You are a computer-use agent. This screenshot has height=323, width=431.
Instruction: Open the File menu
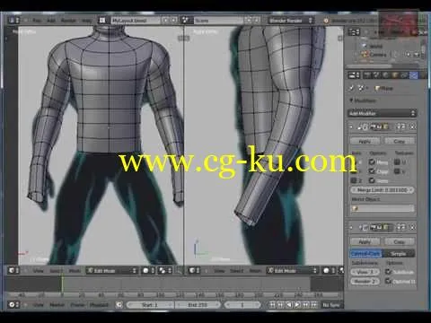tap(37, 21)
